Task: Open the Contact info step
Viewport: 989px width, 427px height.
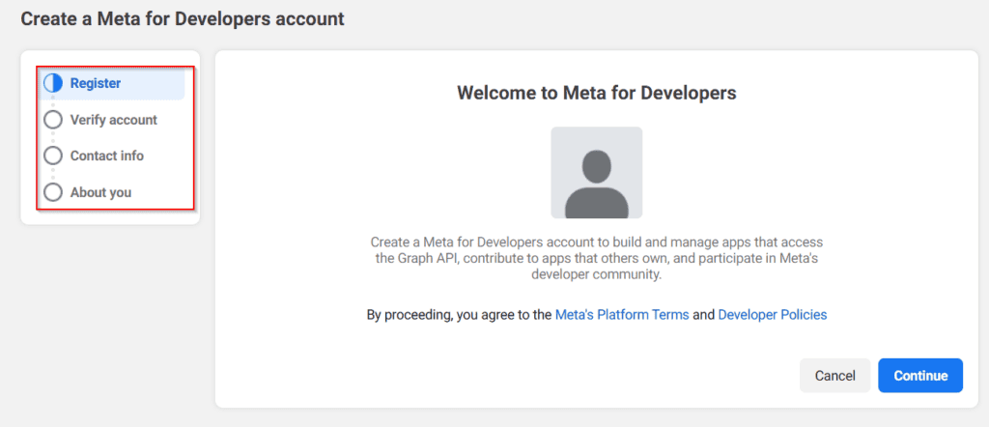Action: pyautogui.click(x=106, y=156)
